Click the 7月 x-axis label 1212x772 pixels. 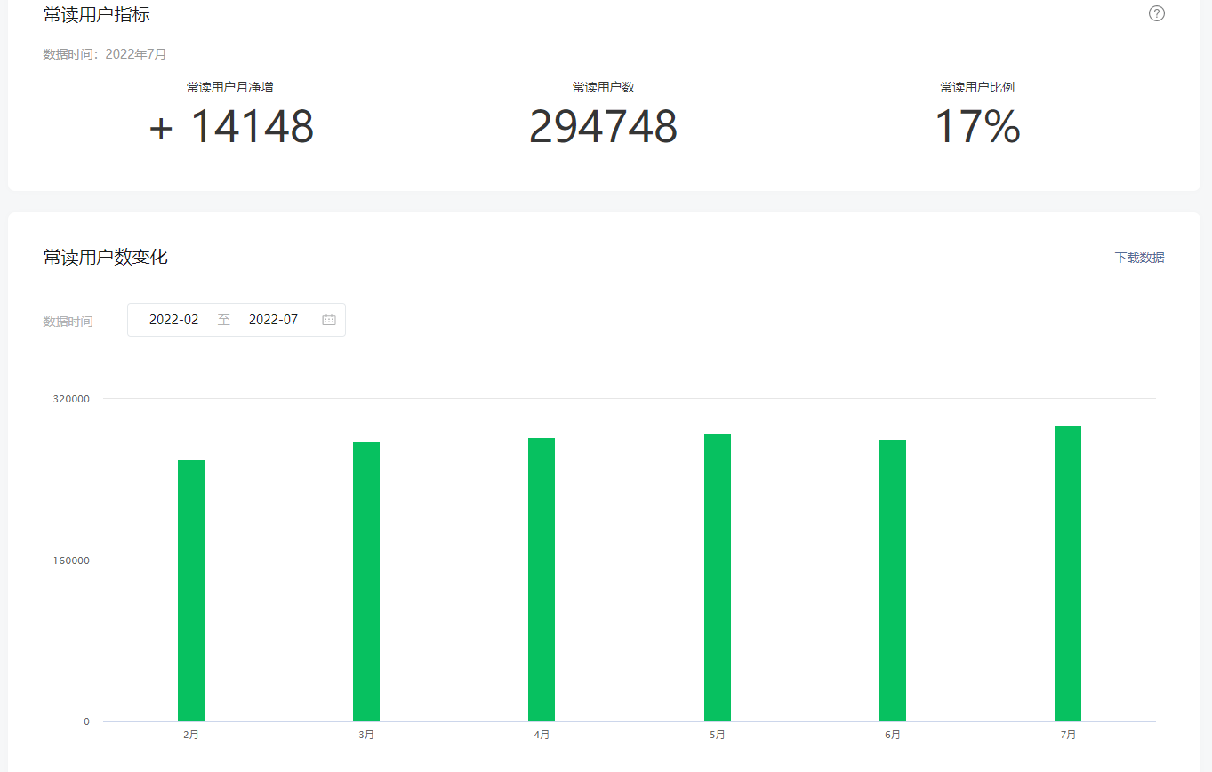click(1068, 735)
